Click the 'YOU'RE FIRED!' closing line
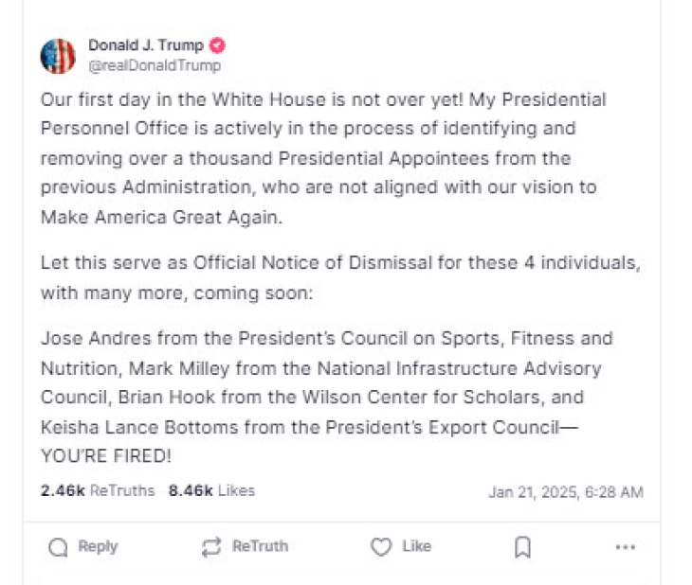This screenshot has height=585, width=692. tap(106, 456)
